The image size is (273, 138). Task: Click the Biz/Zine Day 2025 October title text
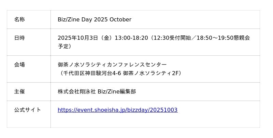click(94, 19)
